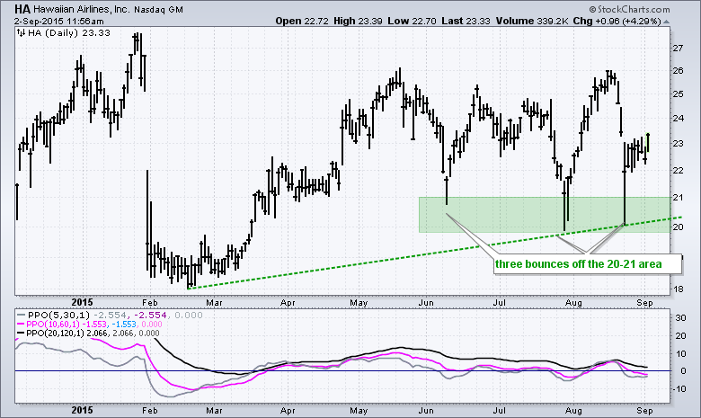This screenshot has width=701, height=418.
Task: Click the Mar label under the price panel
Action: (214, 303)
